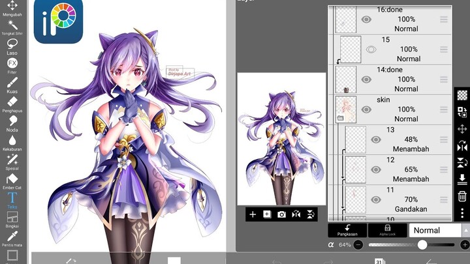This screenshot has height=264, width=470.
Task: Select the Tongkat Sihir magic wand tool
Action: tap(12, 27)
